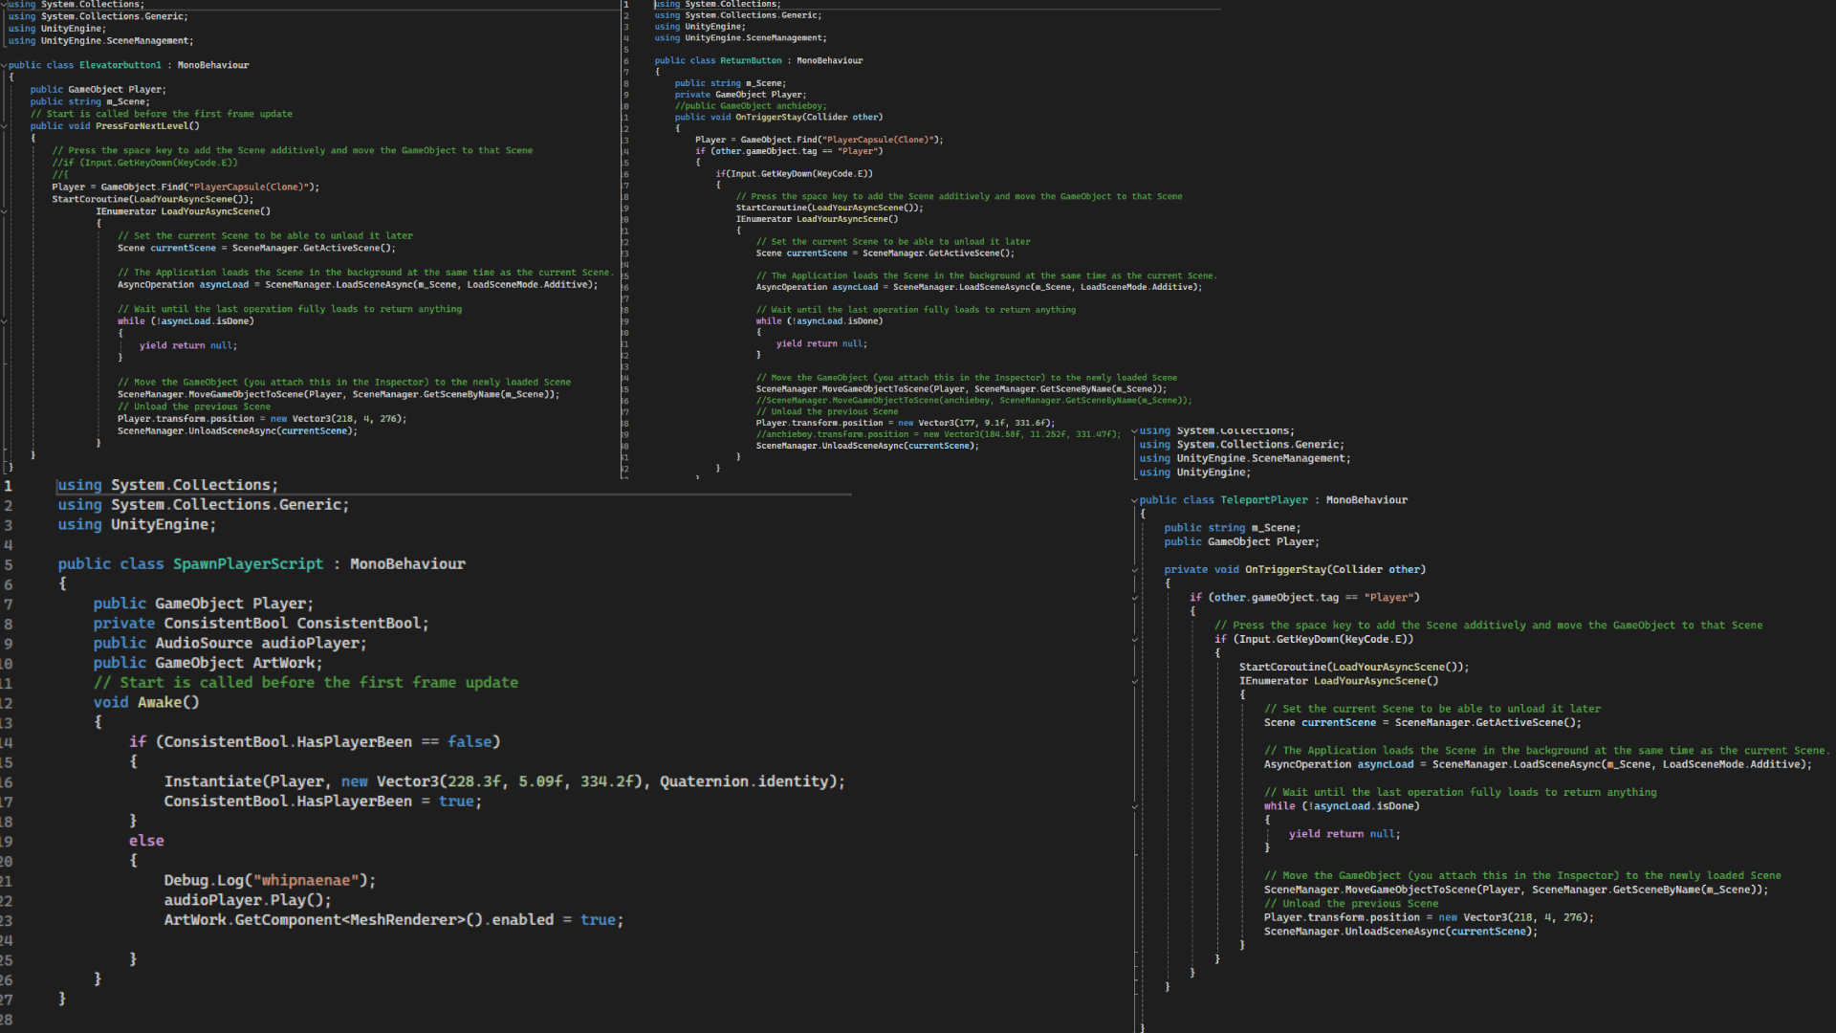Click 'private void OnTriggerStay(Collider other)' in TeleportPlayer
The height and width of the screenshot is (1033, 1836).
click(1295, 570)
